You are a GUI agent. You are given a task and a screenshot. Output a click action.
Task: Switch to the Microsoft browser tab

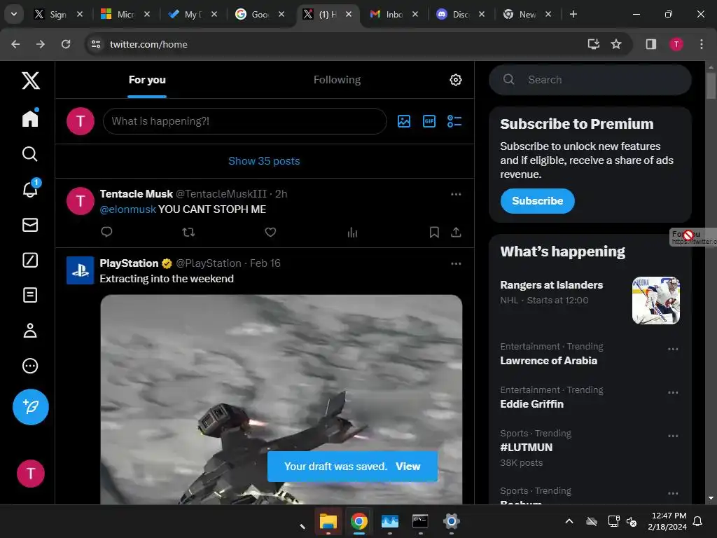coord(125,14)
